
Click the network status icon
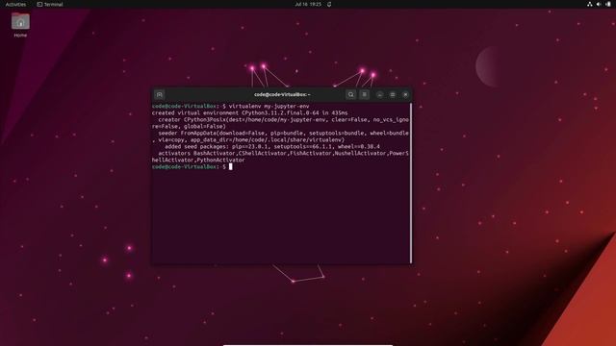(589, 4)
